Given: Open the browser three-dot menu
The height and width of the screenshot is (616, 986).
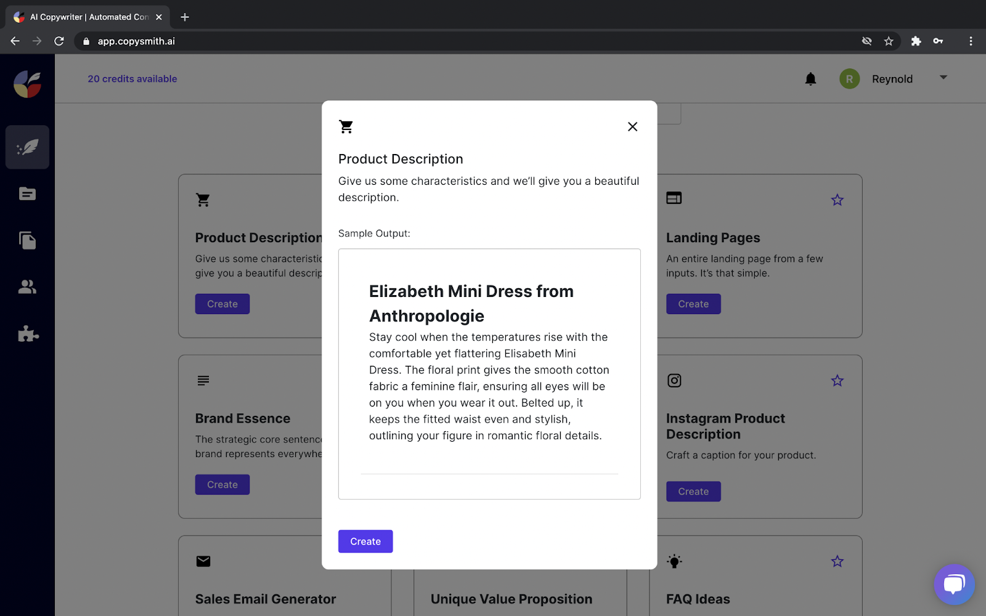Looking at the screenshot, I should [x=971, y=41].
